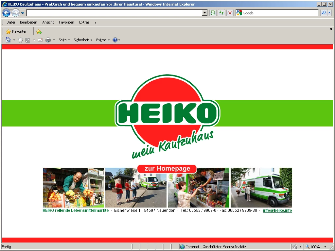Click the magnifier search button
The image size is (335, 251).
point(324,13)
